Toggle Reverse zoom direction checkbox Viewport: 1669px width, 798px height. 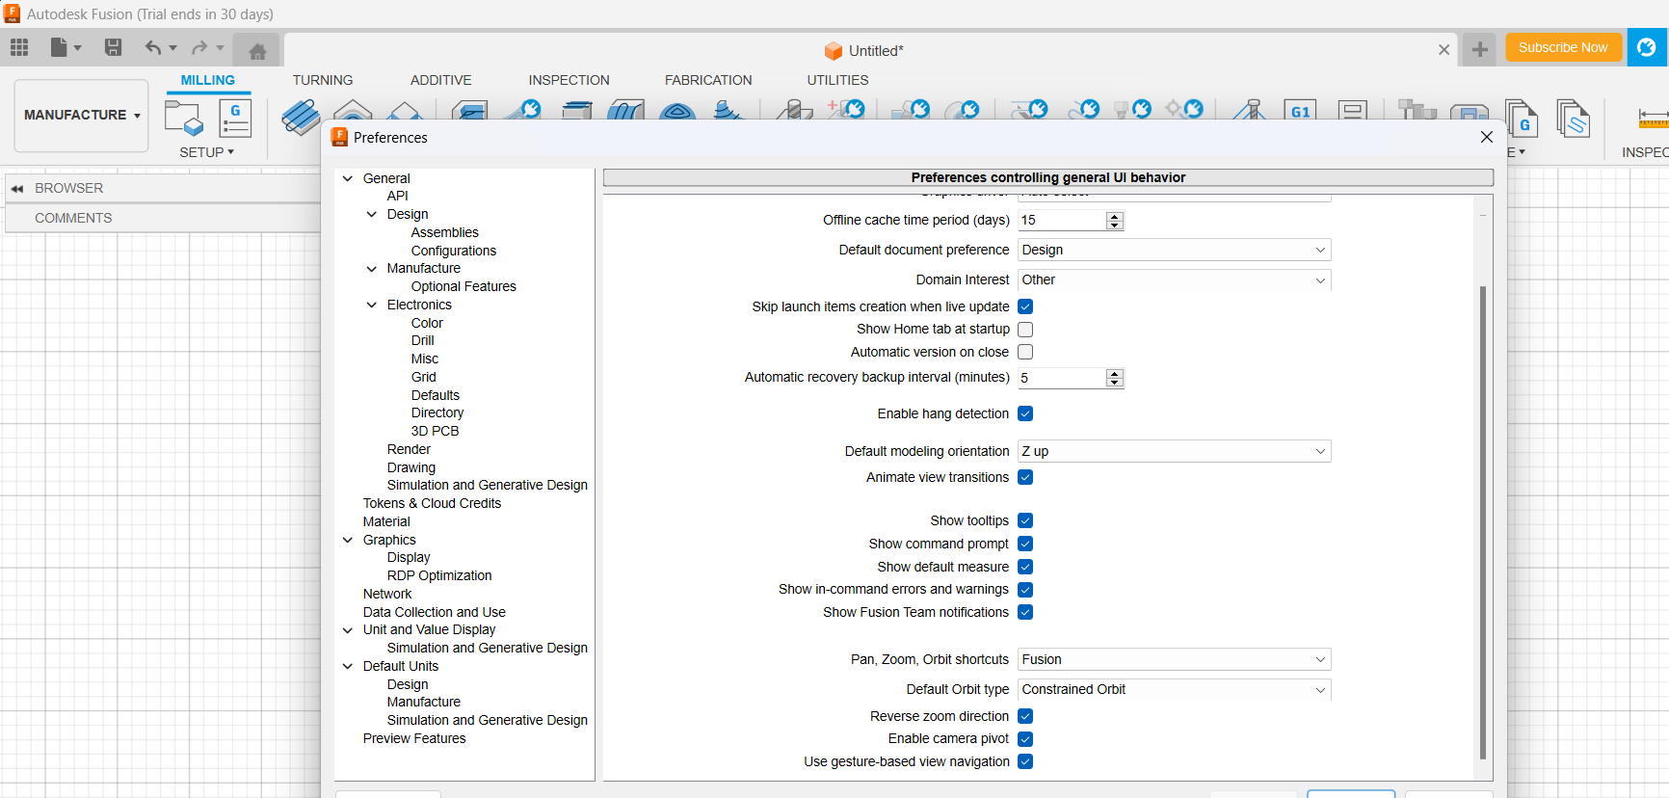(1025, 716)
